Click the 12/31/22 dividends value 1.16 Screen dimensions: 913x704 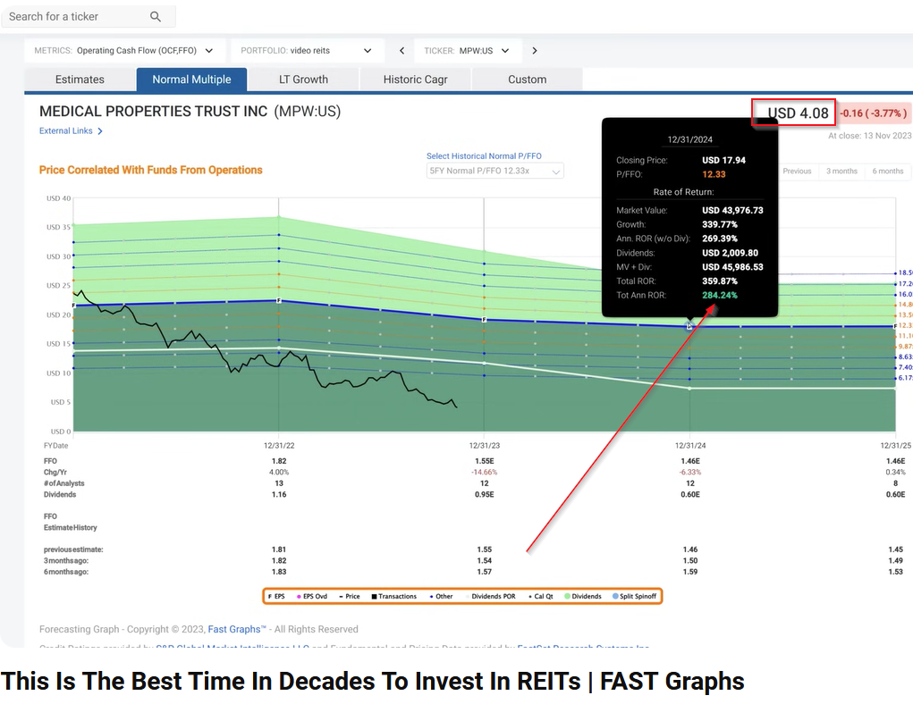pyautogui.click(x=279, y=495)
